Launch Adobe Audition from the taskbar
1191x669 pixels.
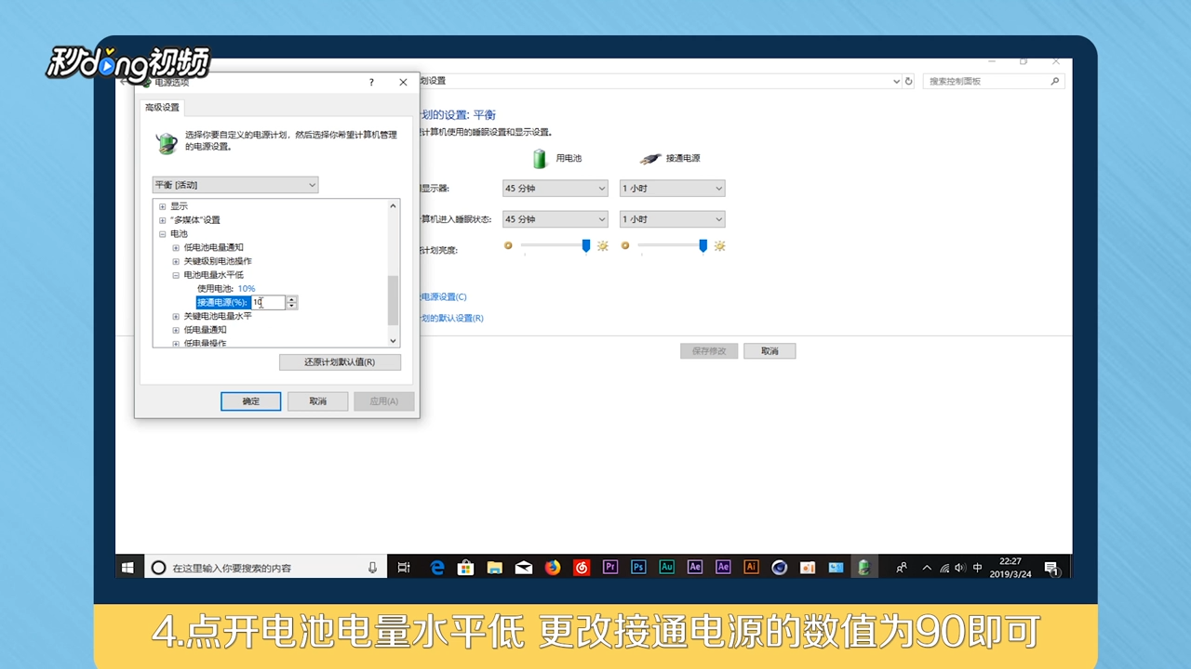click(x=666, y=567)
